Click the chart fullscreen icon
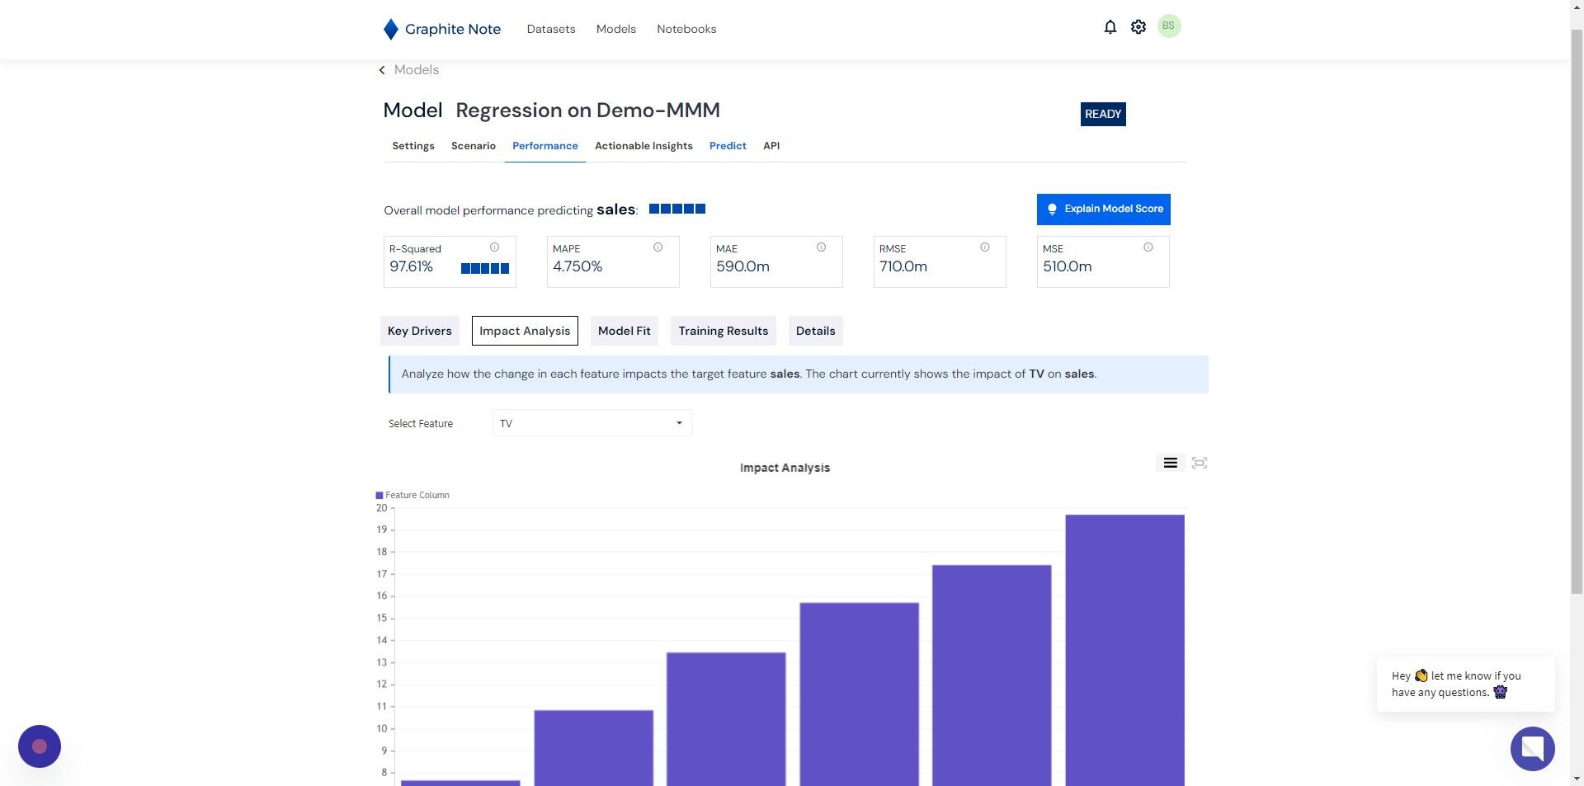Image resolution: width=1584 pixels, height=786 pixels. [1200, 463]
